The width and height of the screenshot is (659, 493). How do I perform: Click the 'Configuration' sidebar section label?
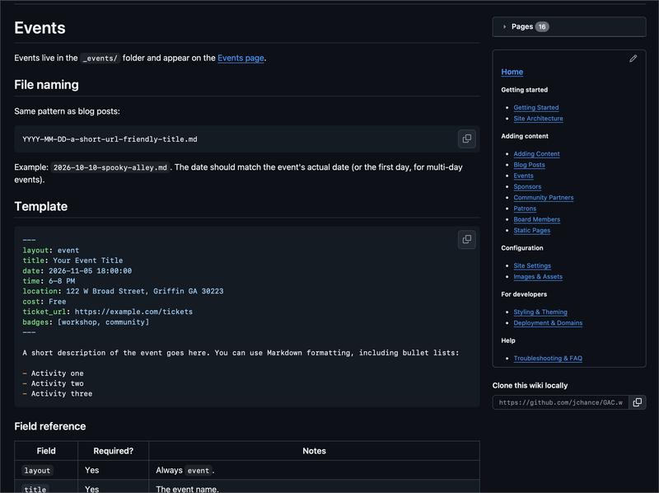pyautogui.click(x=522, y=248)
